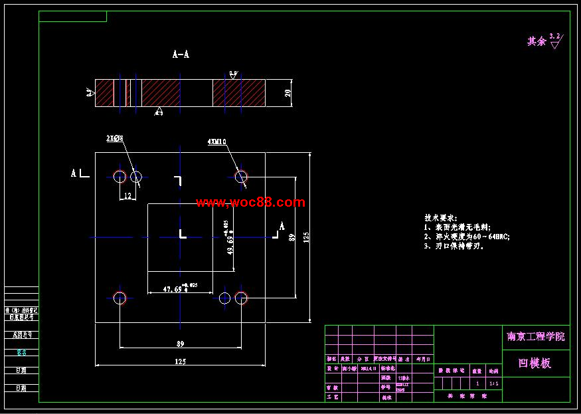Click the 南京工程学院 title block cell

536,337
